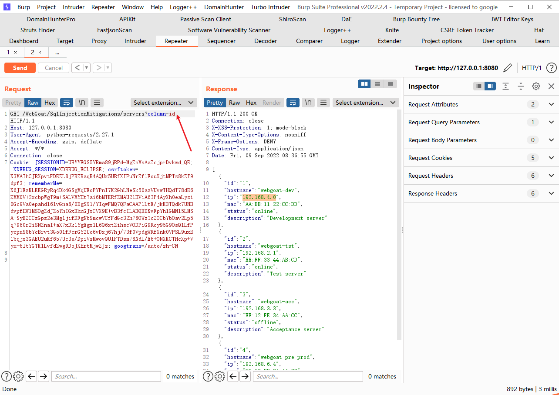Open Request Select extension dropdown
Screen dimensions: 559x395
(164, 103)
